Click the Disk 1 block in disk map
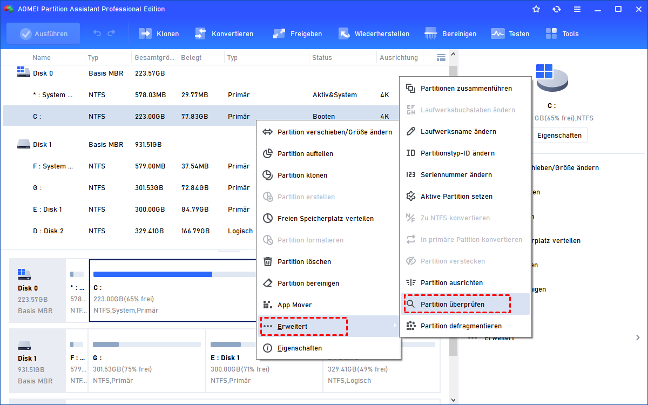This screenshot has height=405, width=648. coord(37,361)
